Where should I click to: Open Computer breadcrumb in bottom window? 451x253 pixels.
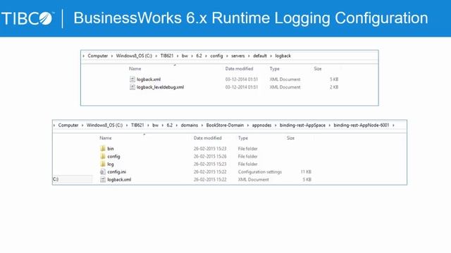pos(68,125)
